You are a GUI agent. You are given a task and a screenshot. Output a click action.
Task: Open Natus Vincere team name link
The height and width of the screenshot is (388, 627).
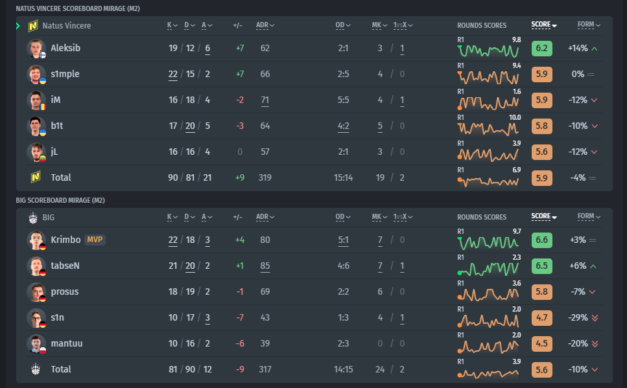pos(67,25)
